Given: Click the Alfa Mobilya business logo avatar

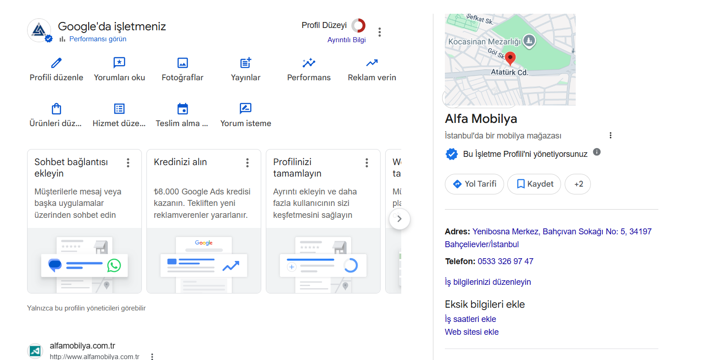Looking at the screenshot, I should 39,30.
